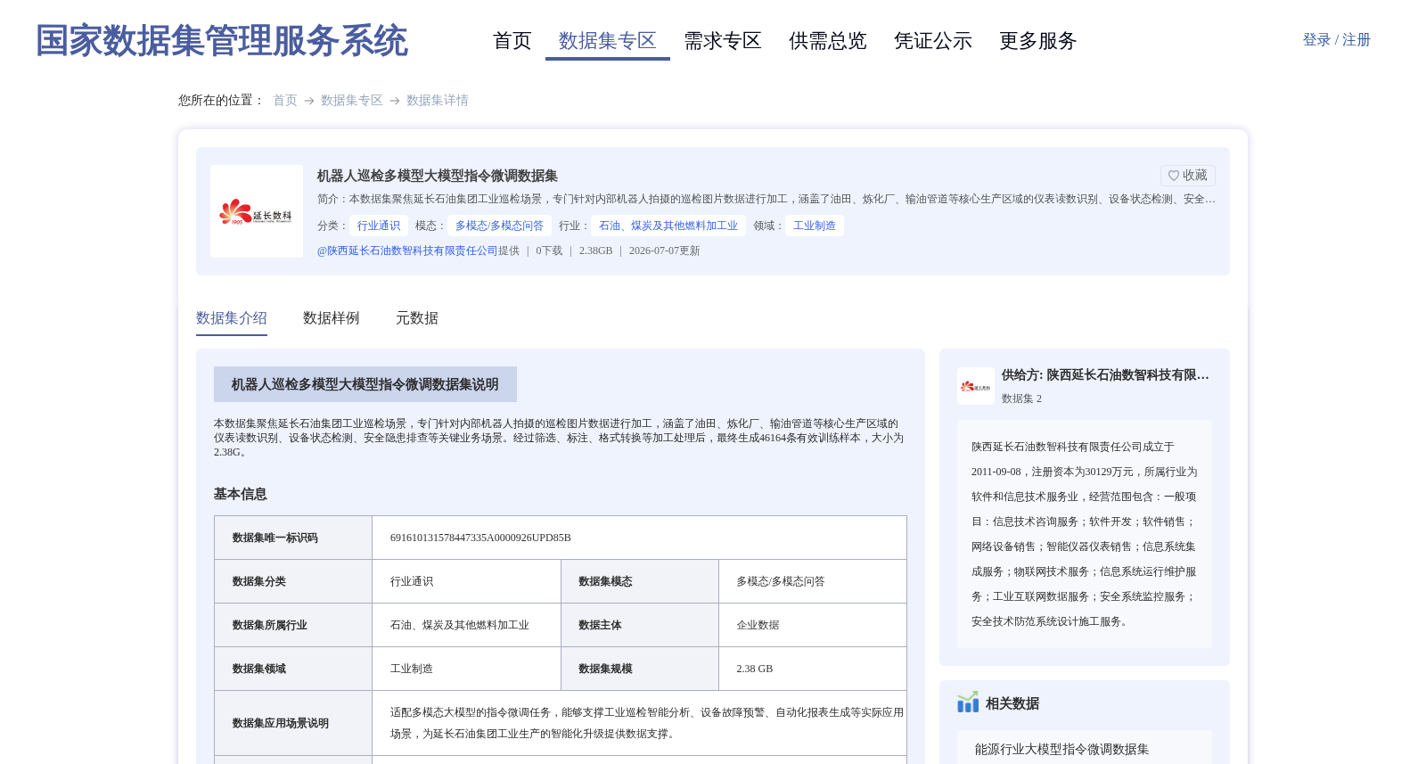Open 供需总览 navigation item
This screenshot has height=764, width=1426.
pyautogui.click(x=828, y=41)
